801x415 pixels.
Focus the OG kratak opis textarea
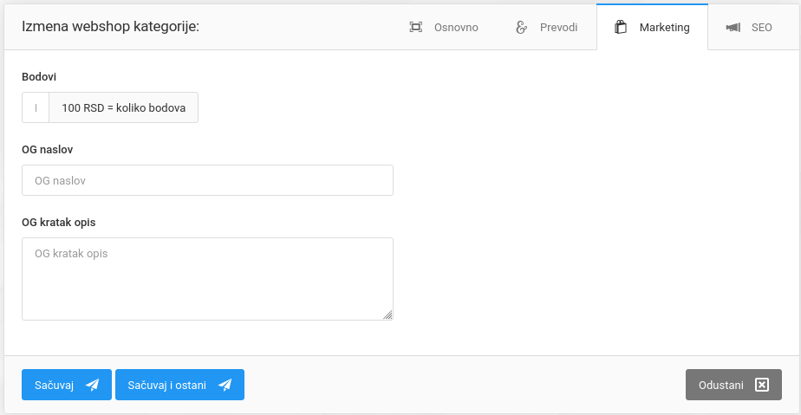[207, 279]
